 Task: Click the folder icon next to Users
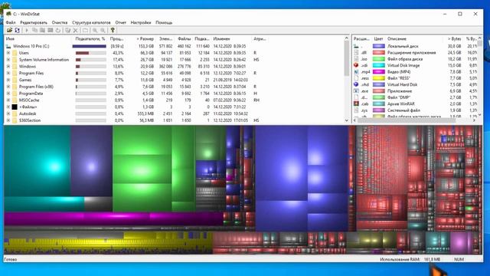(15, 53)
